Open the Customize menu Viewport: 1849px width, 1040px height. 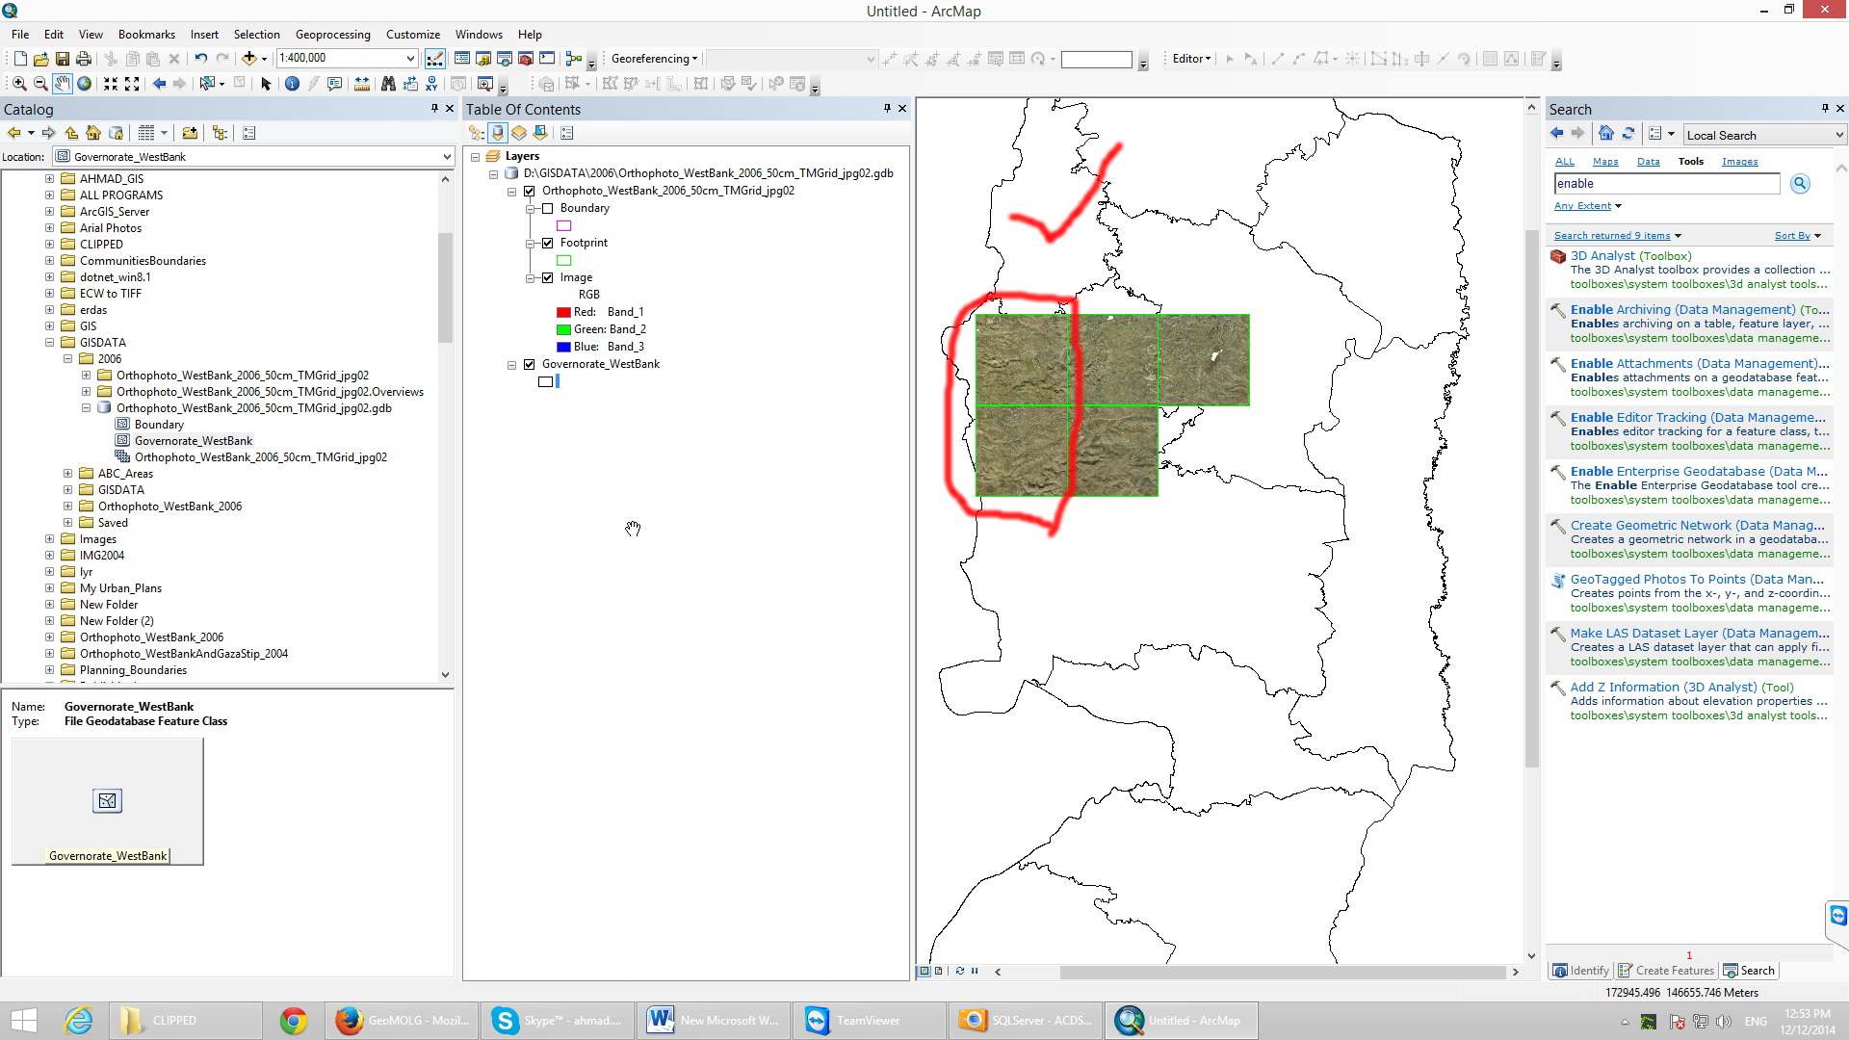[x=413, y=34]
